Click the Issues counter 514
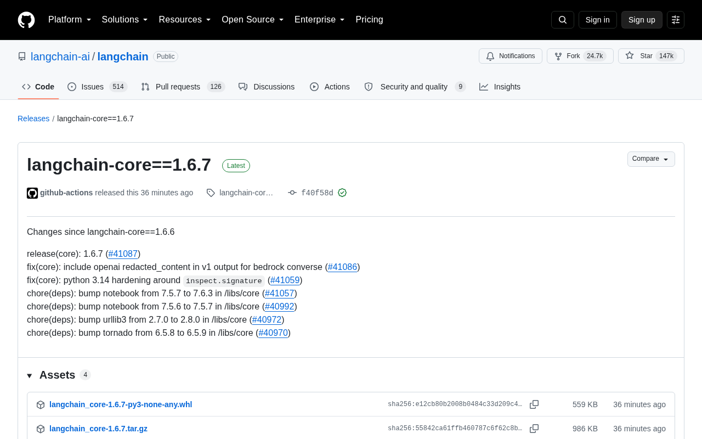 (x=118, y=87)
